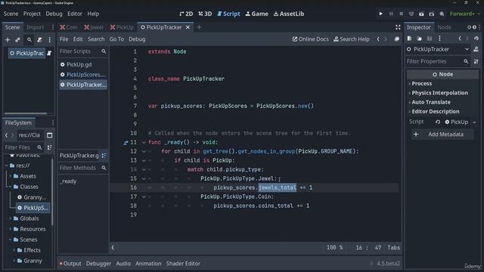Toggle distraction-free mode
This screenshot has height=272, width=484.
tap(398, 27)
